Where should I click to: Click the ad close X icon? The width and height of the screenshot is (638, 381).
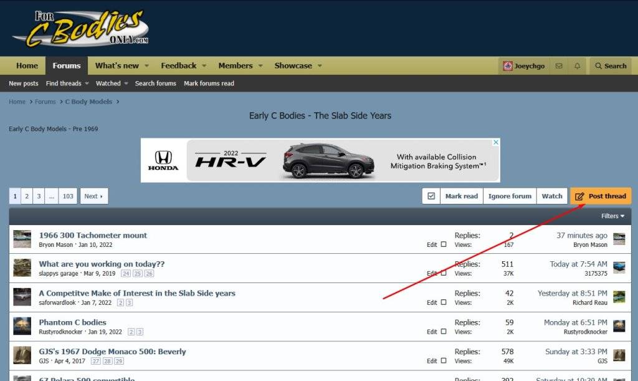[496, 142]
